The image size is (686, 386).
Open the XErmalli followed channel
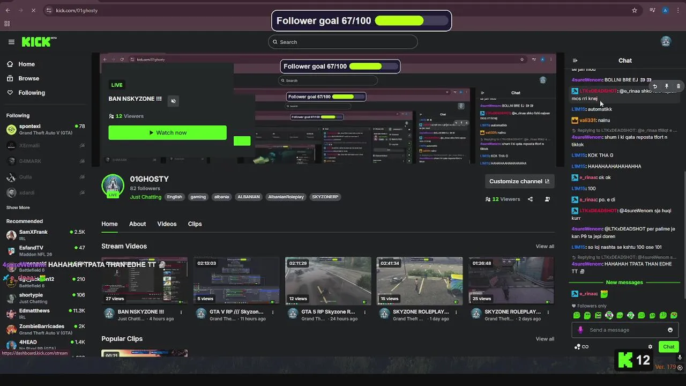point(46,145)
